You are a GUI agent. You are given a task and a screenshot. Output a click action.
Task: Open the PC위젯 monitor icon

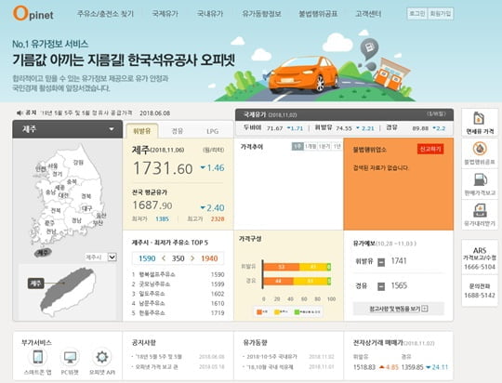pos(70,357)
